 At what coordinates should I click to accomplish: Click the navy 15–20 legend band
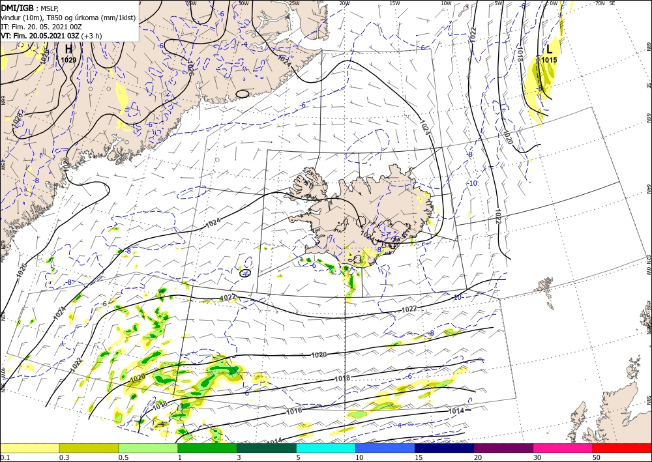[x=445, y=448]
